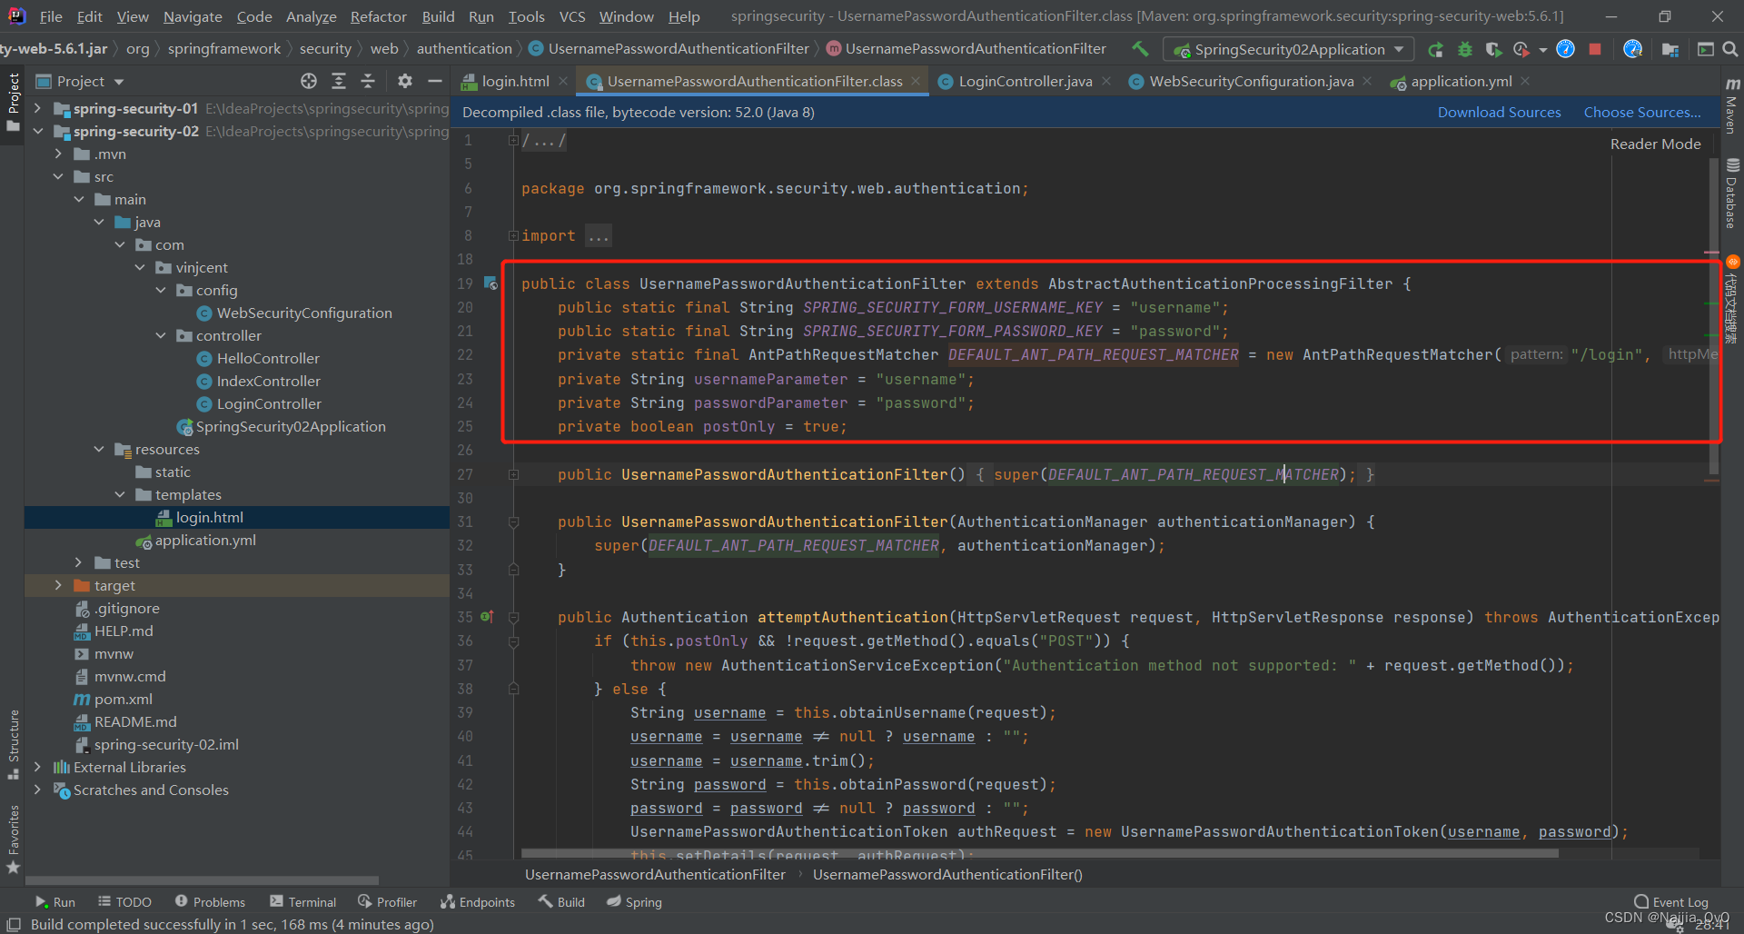1744x934 pixels.
Task: Expand the target folder
Action: [x=58, y=585]
